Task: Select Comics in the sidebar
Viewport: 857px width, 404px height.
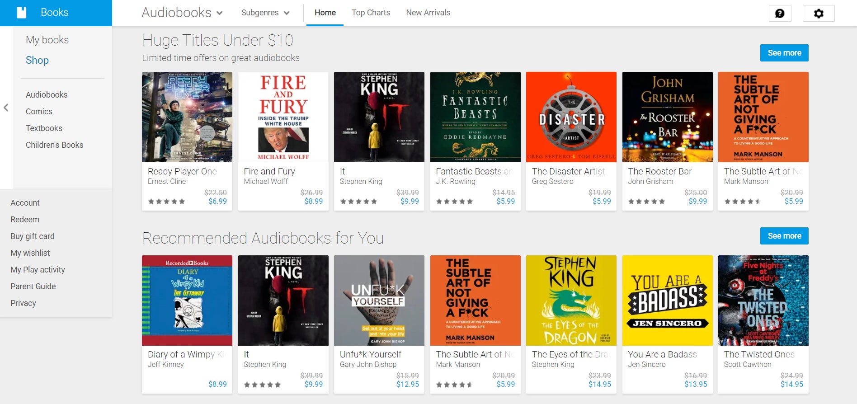Action: (39, 112)
